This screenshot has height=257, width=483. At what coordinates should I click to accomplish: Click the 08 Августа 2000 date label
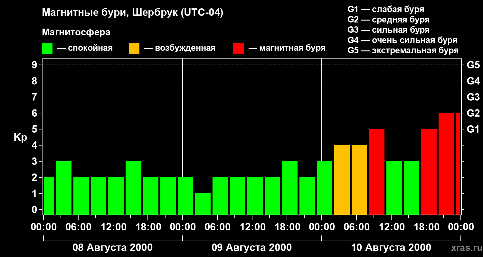[113, 248]
